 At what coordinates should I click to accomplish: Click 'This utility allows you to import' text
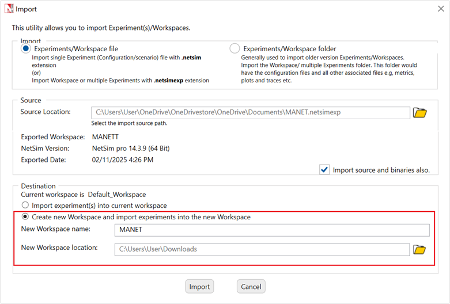pyautogui.click(x=101, y=28)
